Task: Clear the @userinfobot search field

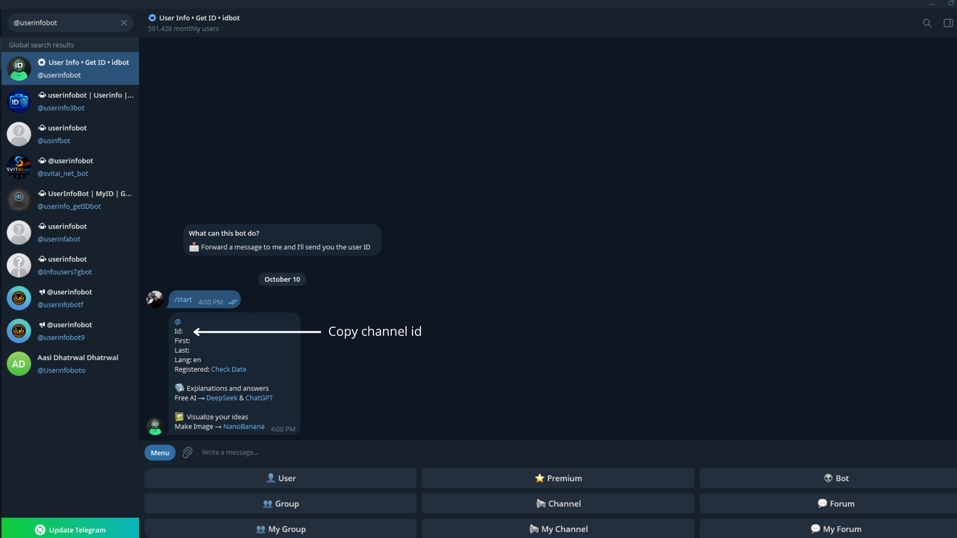Action: coord(124,23)
